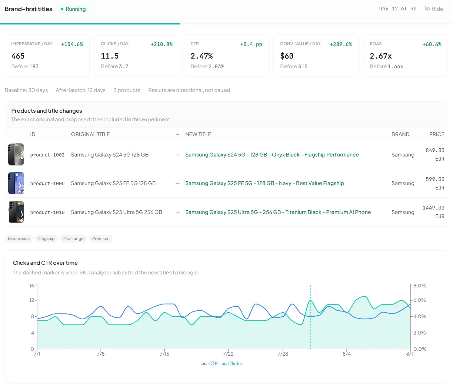Click the Galaxy S25 FE product thumbnail
Viewport: 453px width, 389px height.
point(16,183)
